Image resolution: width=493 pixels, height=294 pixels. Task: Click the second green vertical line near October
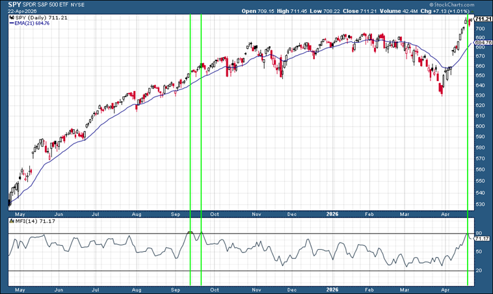click(202, 130)
